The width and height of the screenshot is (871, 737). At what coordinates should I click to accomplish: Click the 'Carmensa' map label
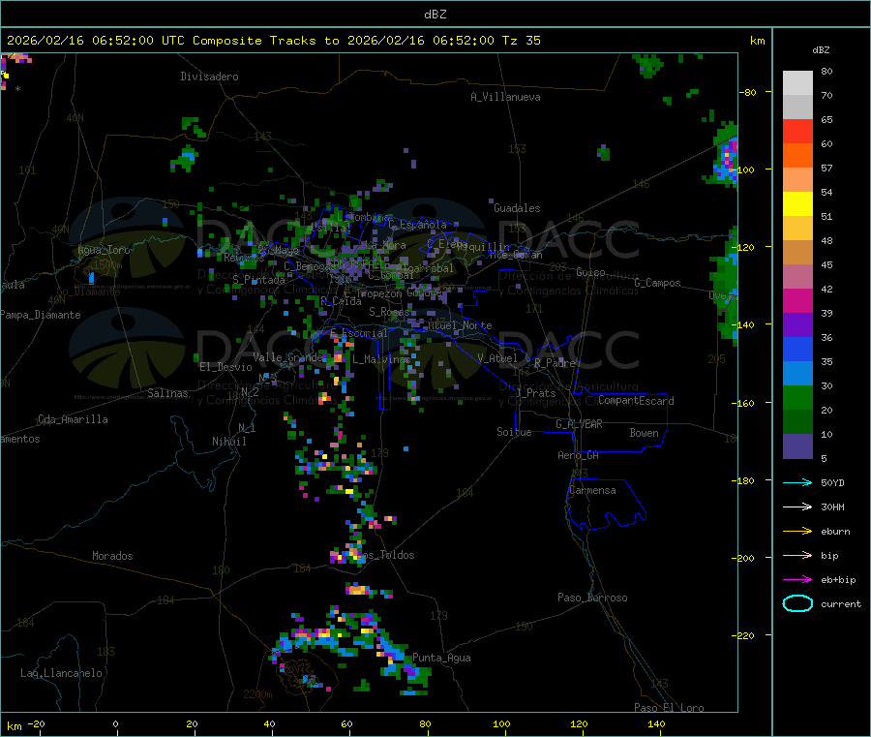[x=592, y=490]
